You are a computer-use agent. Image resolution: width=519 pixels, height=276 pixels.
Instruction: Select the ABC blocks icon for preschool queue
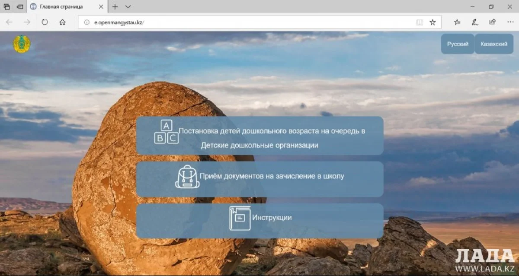pos(168,132)
